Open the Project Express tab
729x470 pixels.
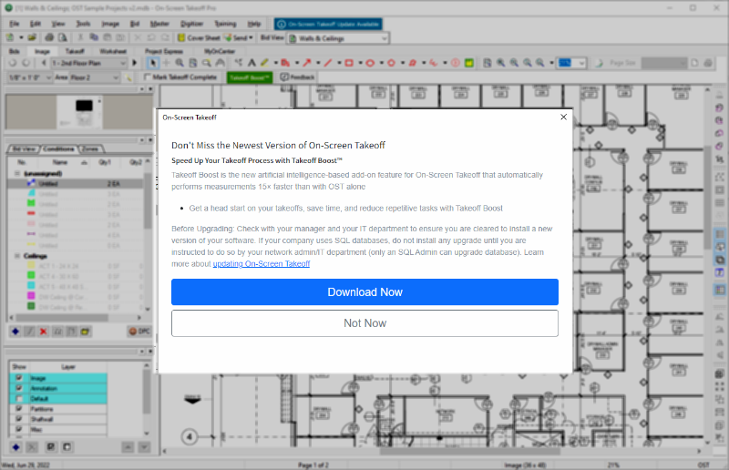pyautogui.click(x=164, y=51)
